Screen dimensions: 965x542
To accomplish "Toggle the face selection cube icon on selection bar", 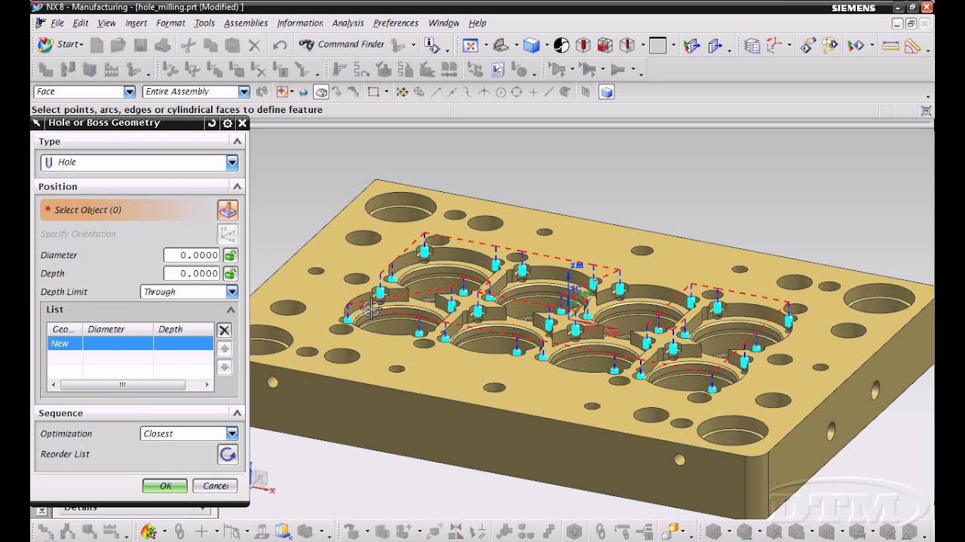I will 322,92.
